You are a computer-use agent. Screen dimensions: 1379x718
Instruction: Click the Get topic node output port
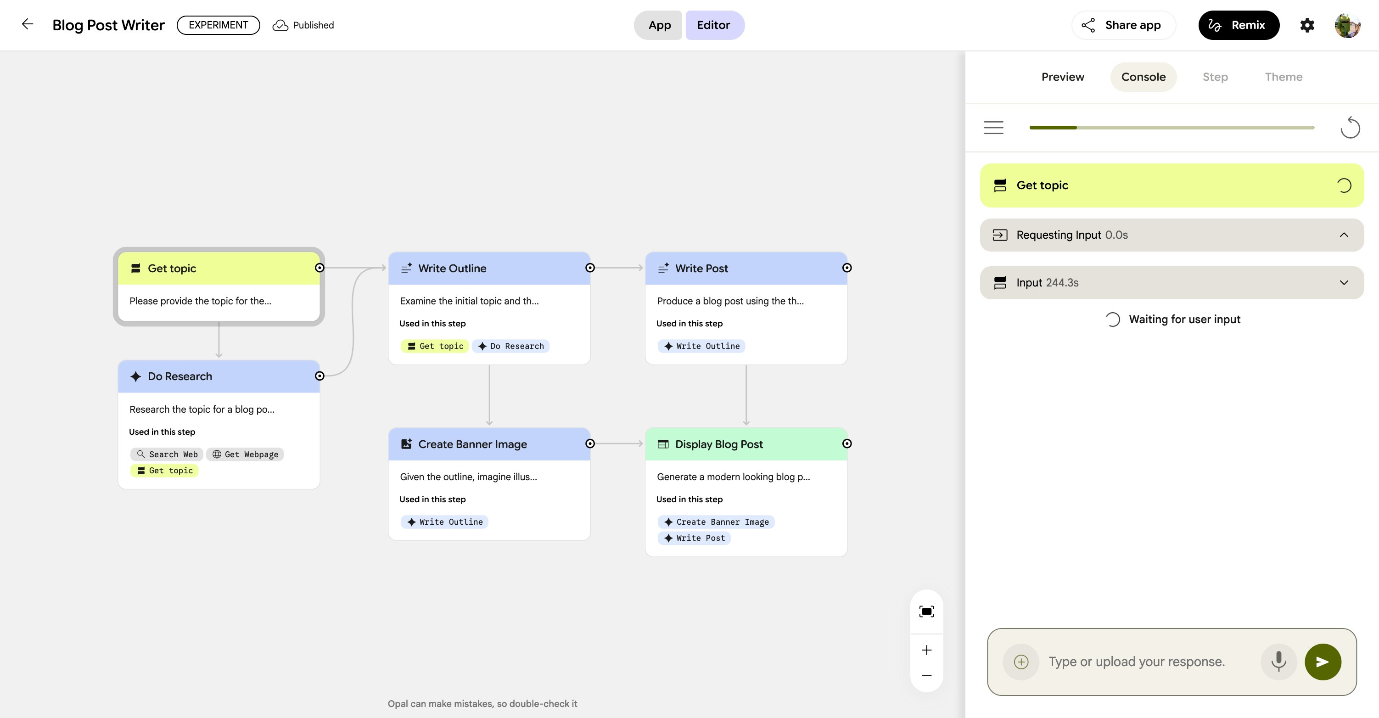point(320,268)
